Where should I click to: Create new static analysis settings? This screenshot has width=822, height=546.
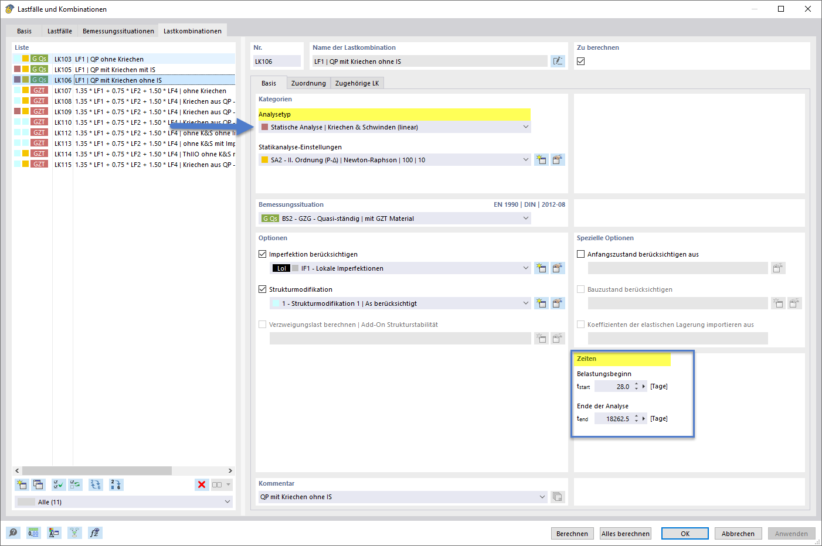pos(541,159)
